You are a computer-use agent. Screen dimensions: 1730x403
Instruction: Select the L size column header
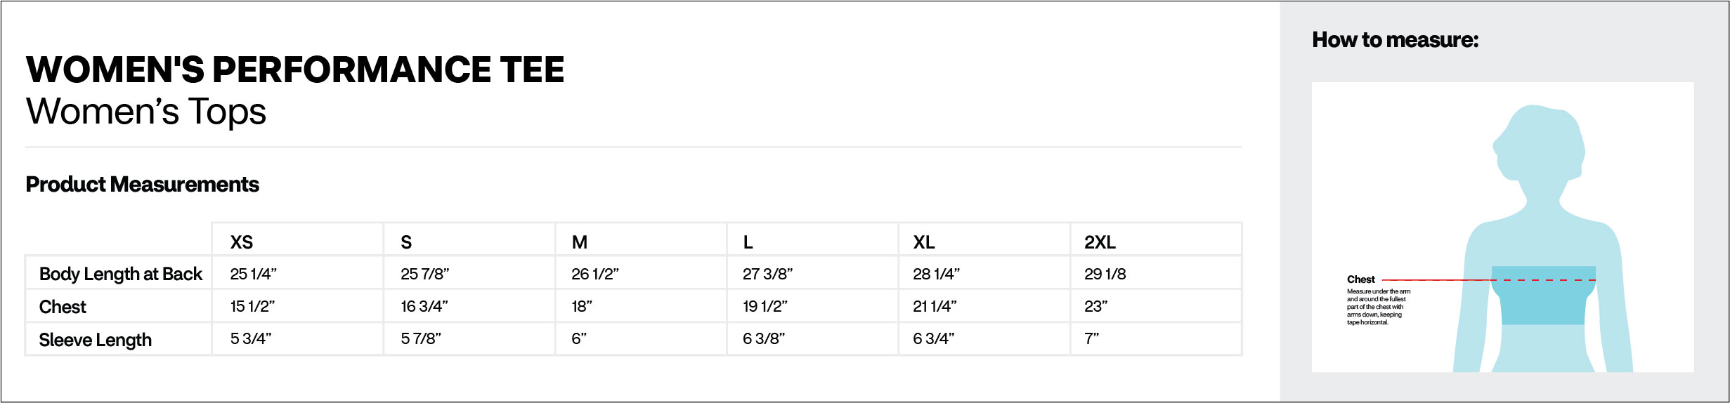(748, 242)
